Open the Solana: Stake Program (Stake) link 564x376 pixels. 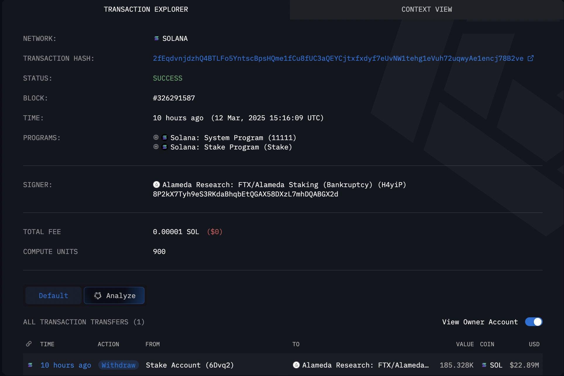click(231, 147)
